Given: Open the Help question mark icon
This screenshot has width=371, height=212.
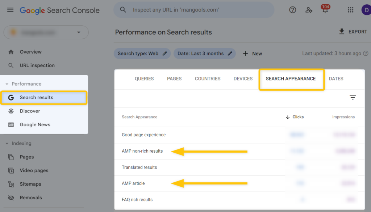Looking at the screenshot, I should pyautogui.click(x=293, y=10).
